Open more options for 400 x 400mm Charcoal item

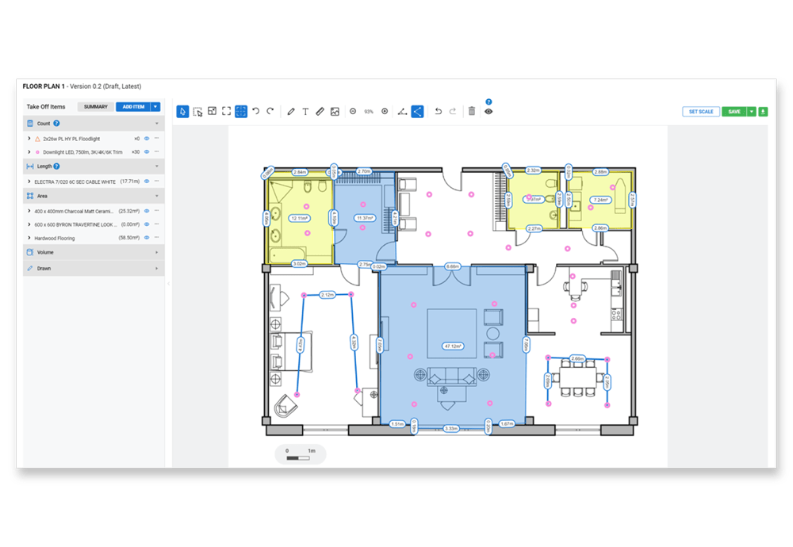[157, 211]
